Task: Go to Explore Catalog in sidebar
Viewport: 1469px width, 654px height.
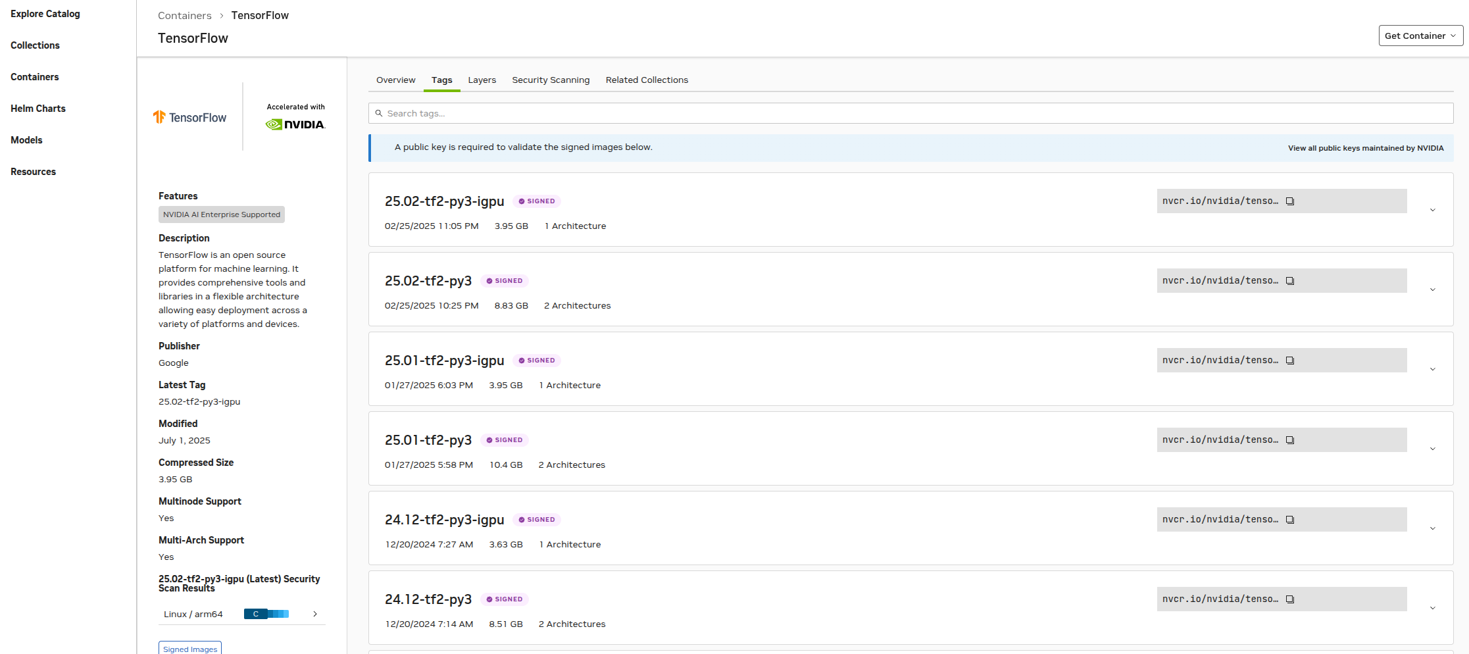Action: pyautogui.click(x=45, y=14)
